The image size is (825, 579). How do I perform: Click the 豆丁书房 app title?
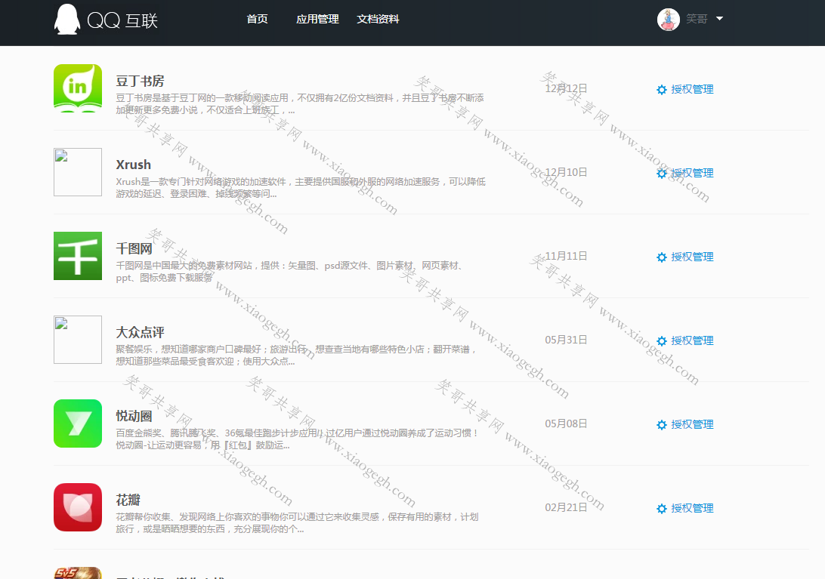[140, 81]
